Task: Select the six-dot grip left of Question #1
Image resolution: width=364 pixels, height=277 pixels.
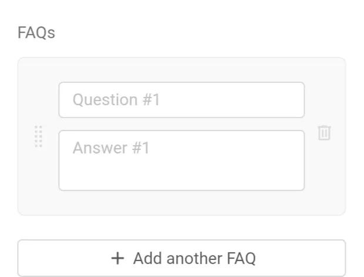Action: pyautogui.click(x=39, y=136)
